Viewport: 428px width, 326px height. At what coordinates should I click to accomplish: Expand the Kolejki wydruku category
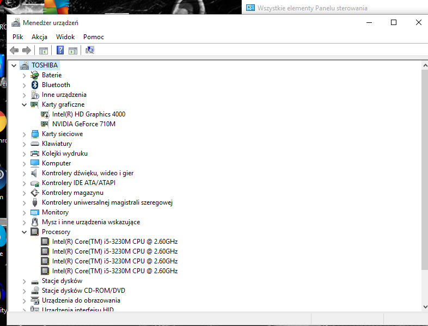pos(25,154)
